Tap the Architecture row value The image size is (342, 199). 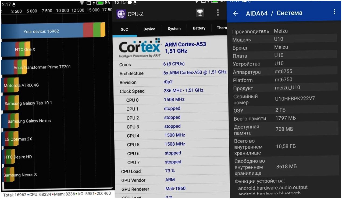195,72
